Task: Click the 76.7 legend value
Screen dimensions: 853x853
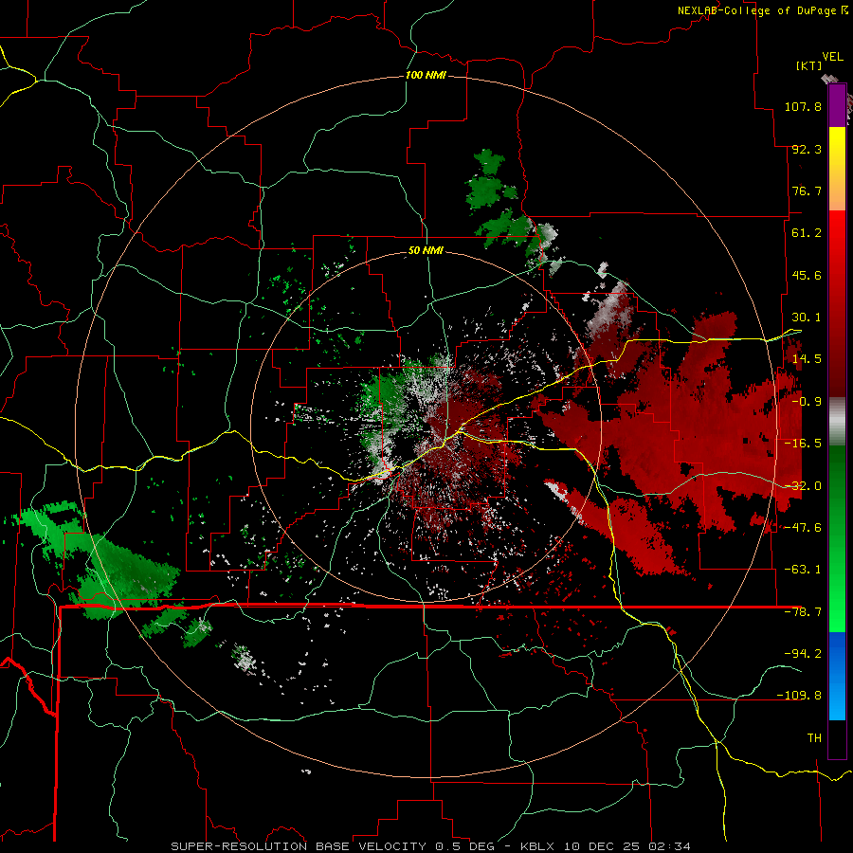Action: click(x=807, y=191)
